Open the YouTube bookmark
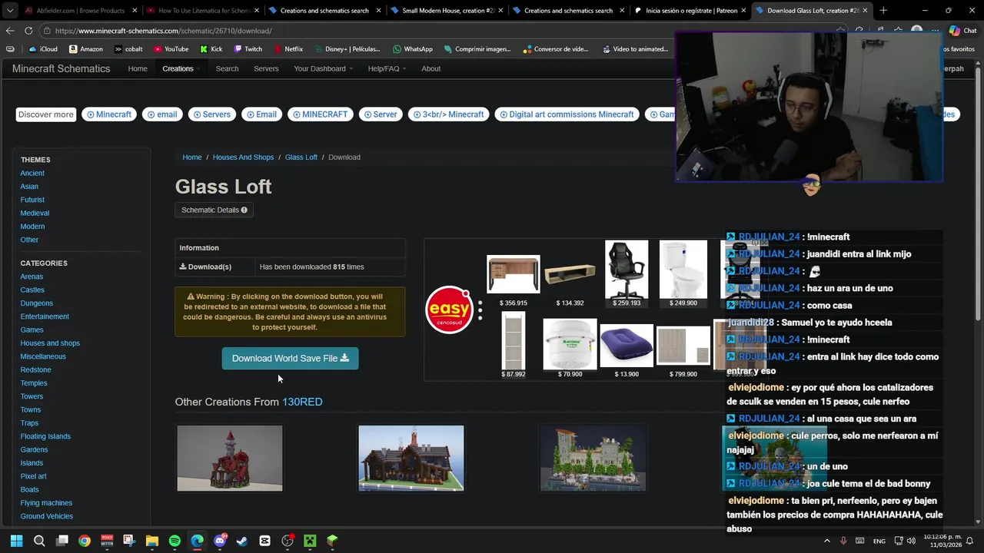Image resolution: width=984 pixels, height=553 pixels. 171,49
